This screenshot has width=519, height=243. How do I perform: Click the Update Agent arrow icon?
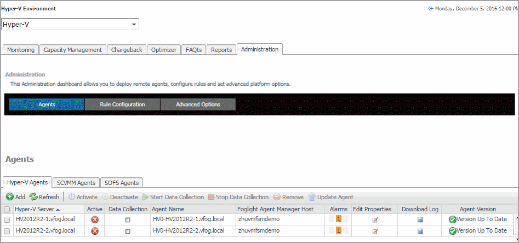(312, 197)
